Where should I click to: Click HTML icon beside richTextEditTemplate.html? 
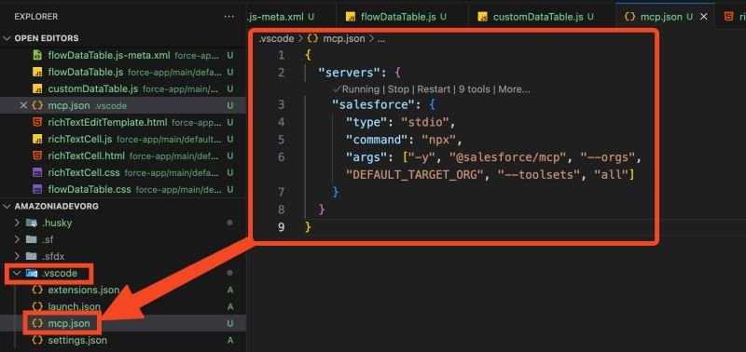(37, 123)
